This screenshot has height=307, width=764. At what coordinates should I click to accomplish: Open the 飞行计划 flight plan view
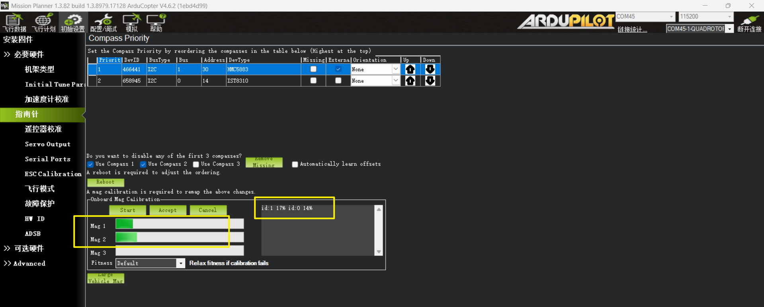pos(43,22)
